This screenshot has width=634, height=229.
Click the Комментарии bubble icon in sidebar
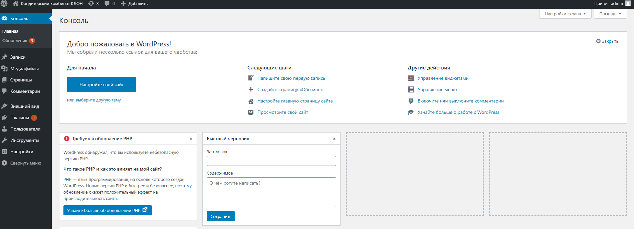pyautogui.click(x=4, y=91)
